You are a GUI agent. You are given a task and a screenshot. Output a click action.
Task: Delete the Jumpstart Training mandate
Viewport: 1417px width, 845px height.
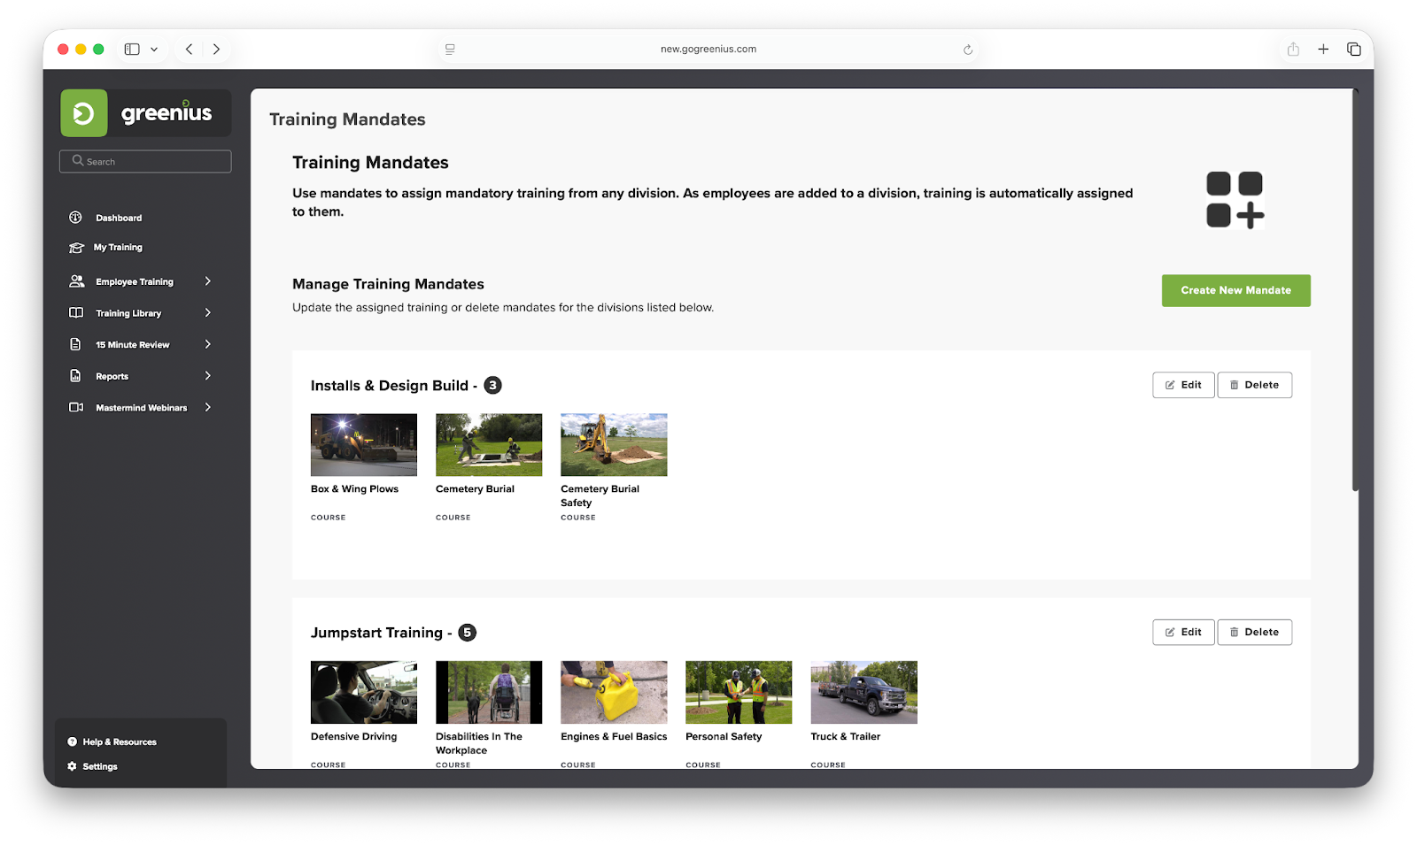[1254, 632]
